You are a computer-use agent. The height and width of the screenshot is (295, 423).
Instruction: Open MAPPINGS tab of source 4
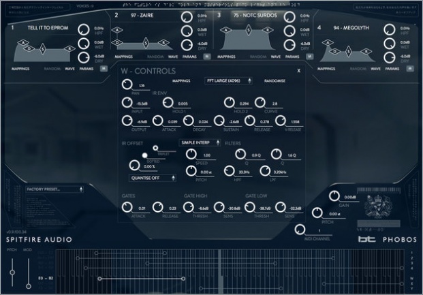point(326,69)
